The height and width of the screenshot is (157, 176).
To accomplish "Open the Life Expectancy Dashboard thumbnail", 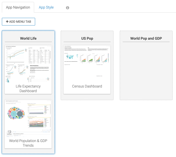I will pyautogui.click(x=28, y=64).
